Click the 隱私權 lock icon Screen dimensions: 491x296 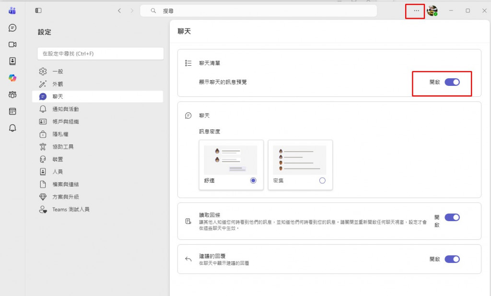click(43, 134)
